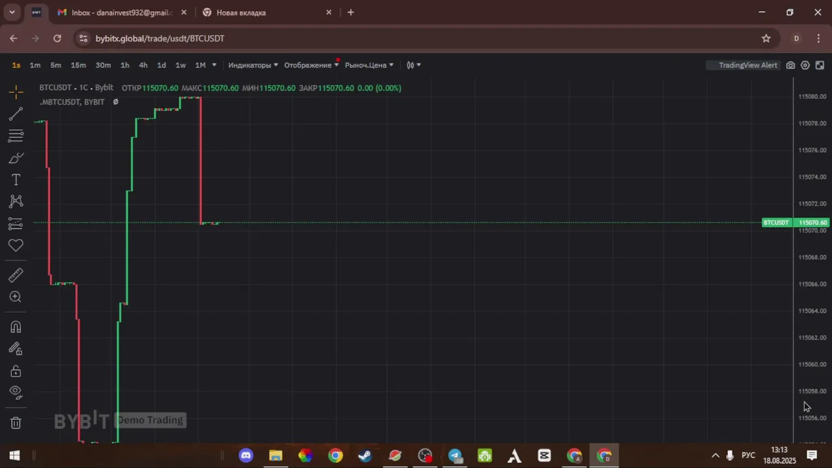Open the Индикаторы dropdown
Image resolution: width=832 pixels, height=468 pixels.
253,65
